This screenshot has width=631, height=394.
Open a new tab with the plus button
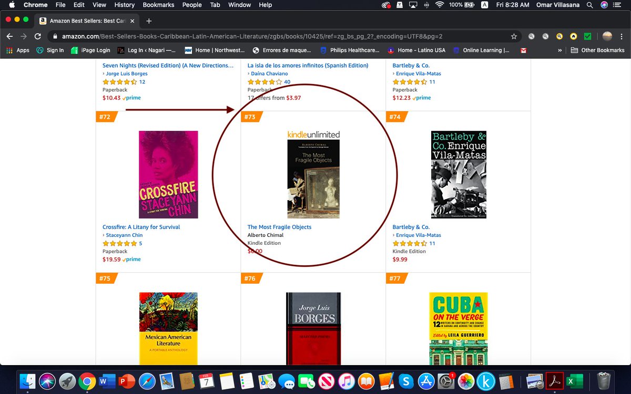(149, 21)
